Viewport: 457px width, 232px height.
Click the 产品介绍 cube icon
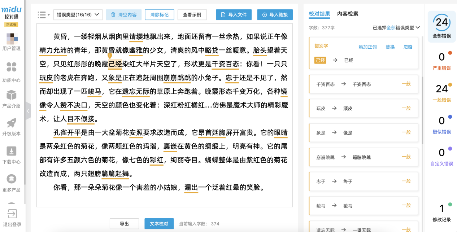coord(12,96)
